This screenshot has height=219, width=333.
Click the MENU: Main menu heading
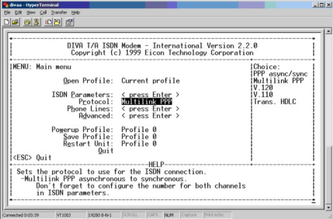[x=42, y=67]
